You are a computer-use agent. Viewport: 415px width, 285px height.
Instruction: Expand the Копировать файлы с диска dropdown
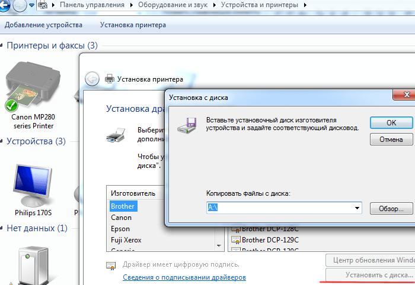tap(357, 208)
